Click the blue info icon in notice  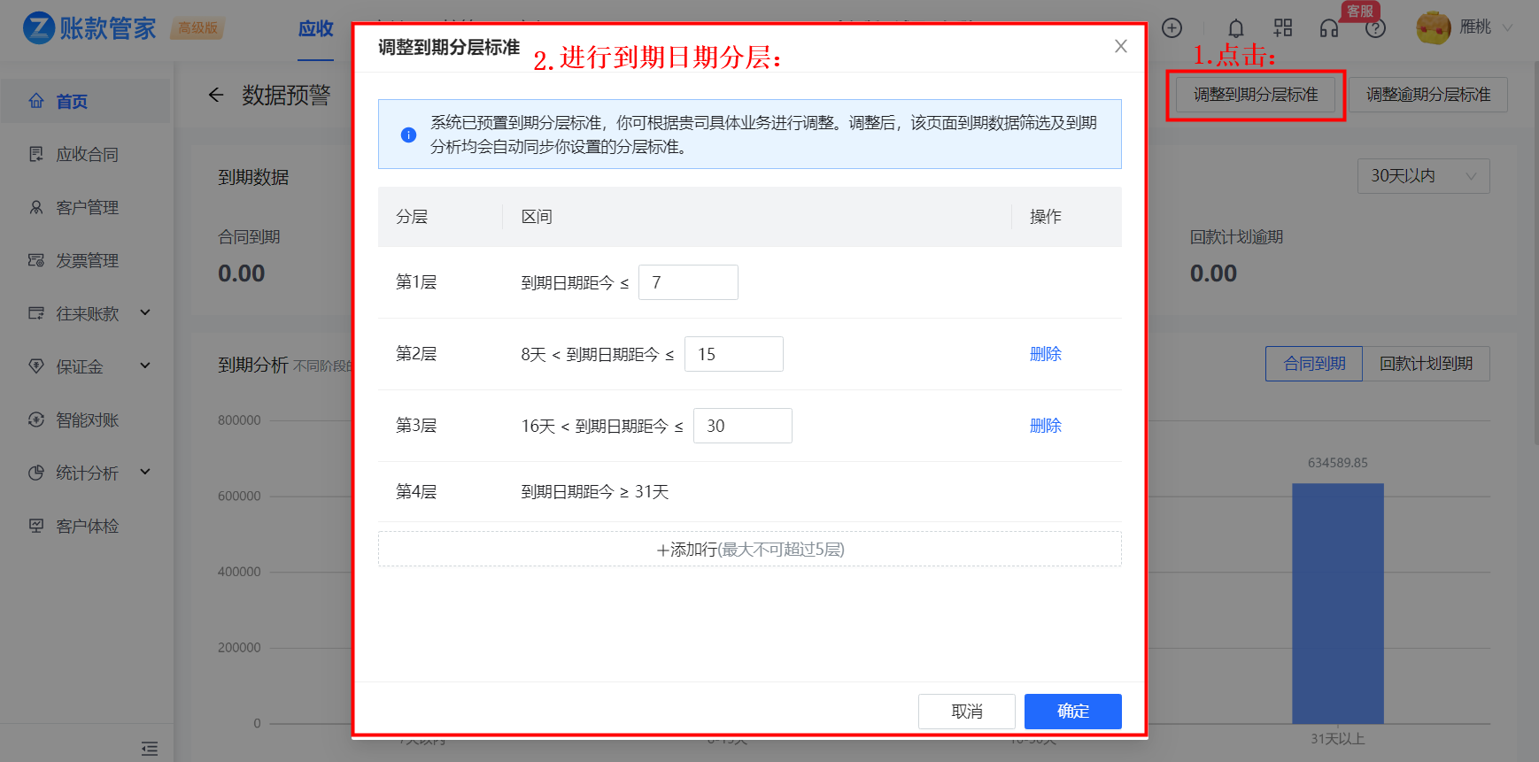pyautogui.click(x=408, y=135)
